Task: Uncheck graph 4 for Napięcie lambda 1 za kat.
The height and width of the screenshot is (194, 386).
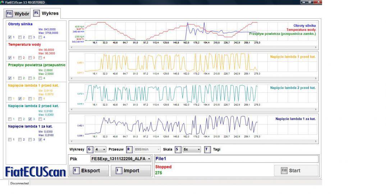Action: pyautogui.click(x=40, y=140)
